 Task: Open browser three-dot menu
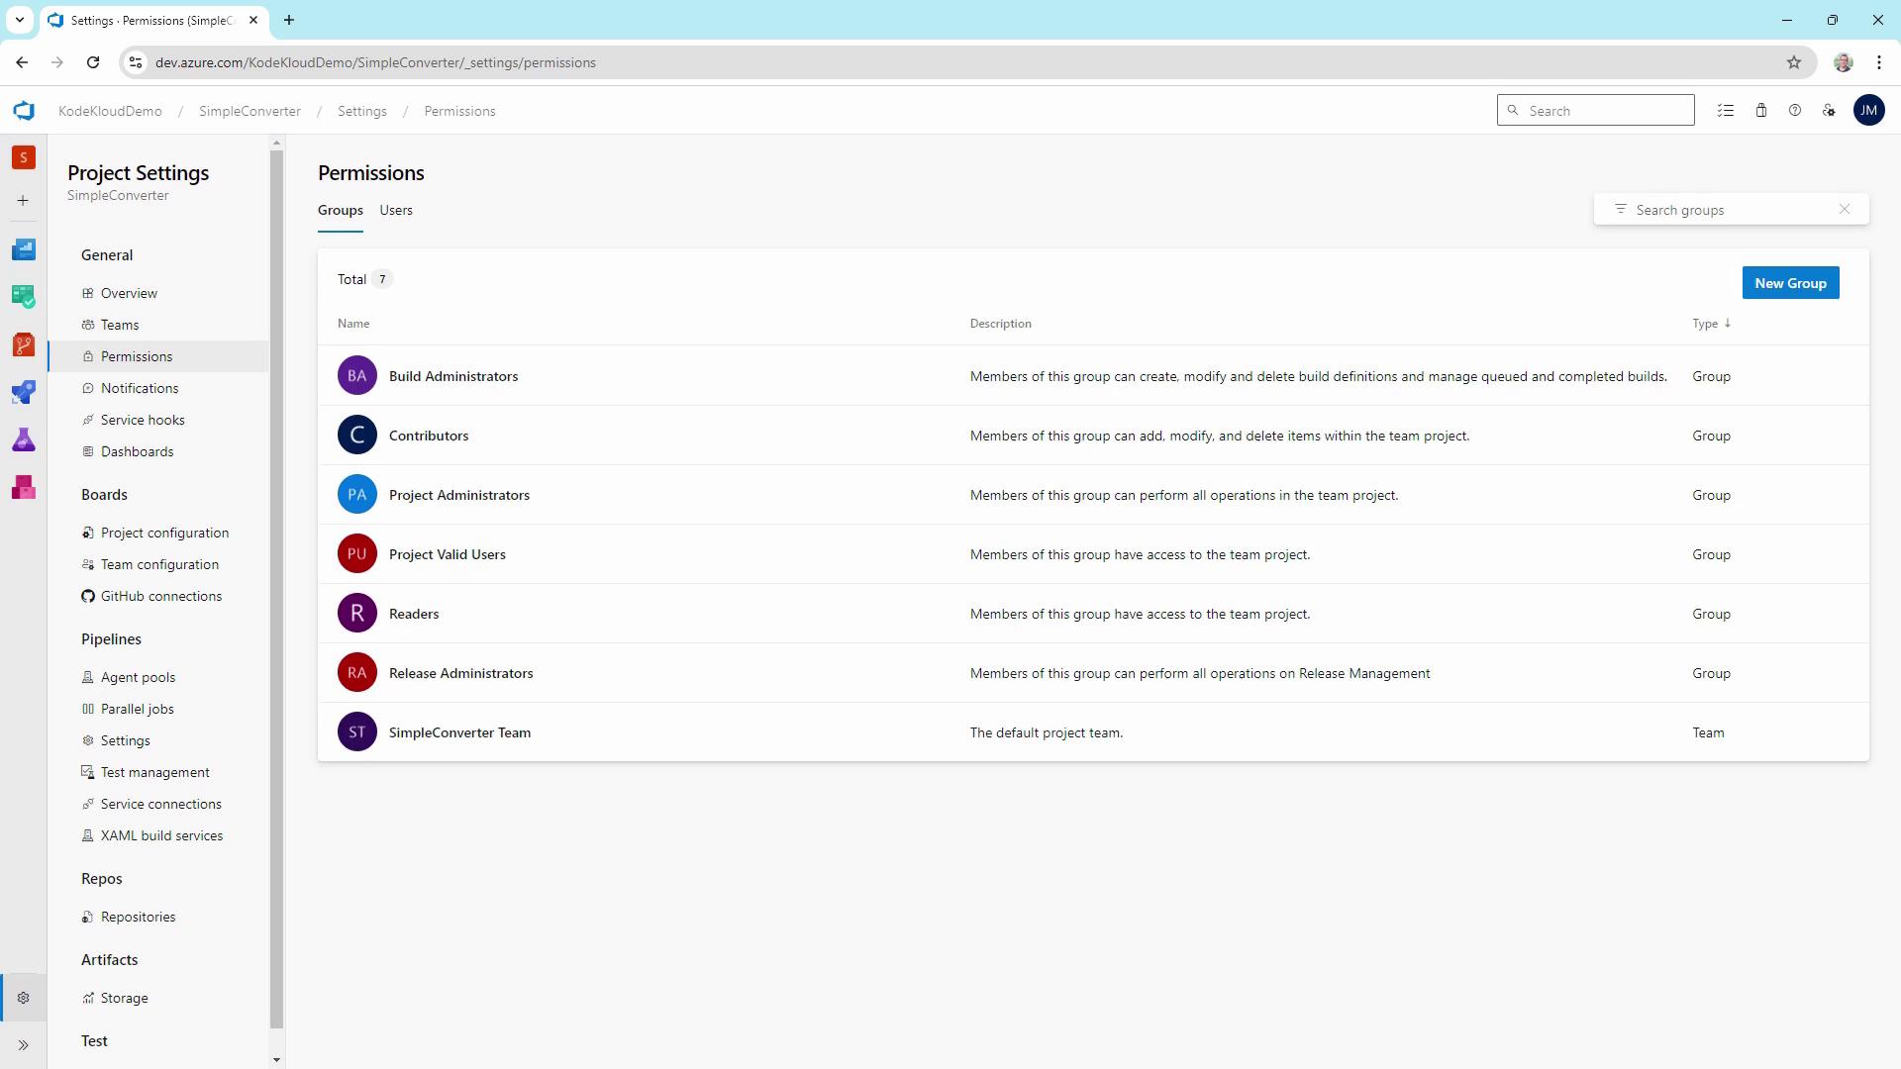[1879, 62]
